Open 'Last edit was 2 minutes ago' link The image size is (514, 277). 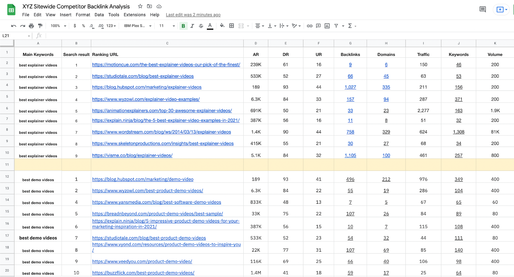click(x=193, y=15)
